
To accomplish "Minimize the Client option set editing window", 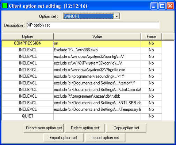I will 154,6.
